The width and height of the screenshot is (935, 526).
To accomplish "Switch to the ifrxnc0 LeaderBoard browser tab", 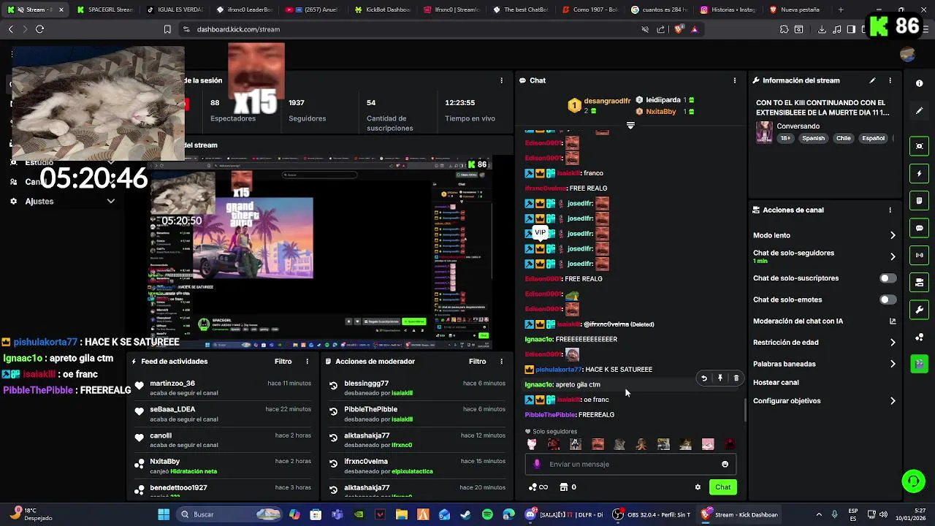I will coord(245,9).
